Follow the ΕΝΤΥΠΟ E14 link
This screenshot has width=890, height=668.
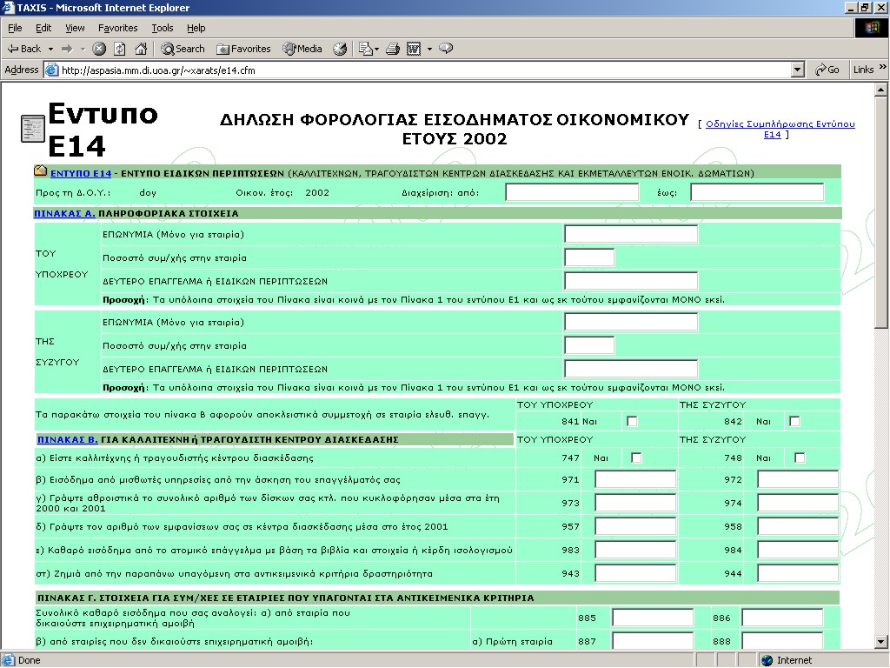tap(81, 173)
